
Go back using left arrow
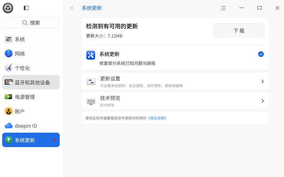click(x=72, y=8)
